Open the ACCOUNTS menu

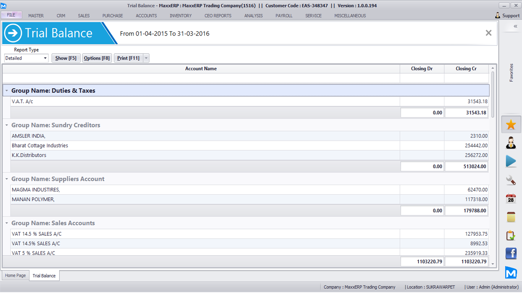pyautogui.click(x=146, y=16)
